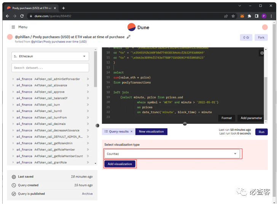Image resolution: width=279 pixels, height=204 pixels.
Task: Insert A4Token_call_burn0 via its double arrow
Action: coord(88,111)
